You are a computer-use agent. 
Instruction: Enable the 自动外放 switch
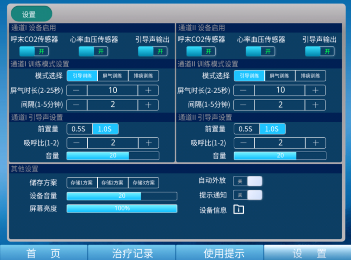(x=248, y=181)
